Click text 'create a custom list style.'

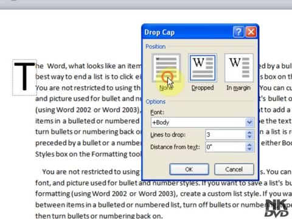(220, 193)
